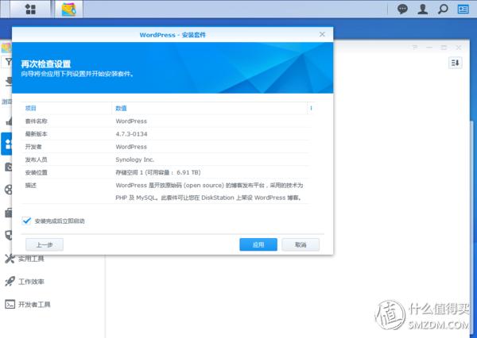
Task: Click the Synology Inc. publisher value
Action: (x=135, y=159)
